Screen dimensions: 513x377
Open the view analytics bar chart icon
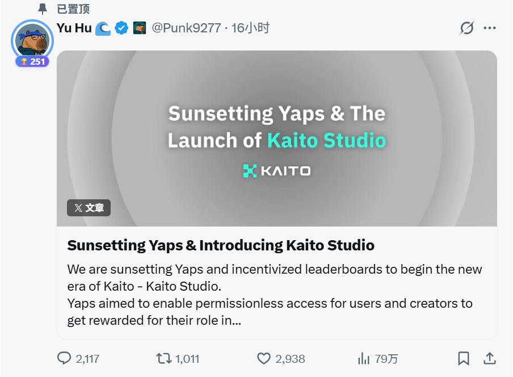tap(364, 358)
